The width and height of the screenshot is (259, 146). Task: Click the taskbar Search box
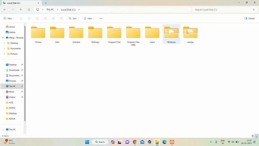tap(100, 142)
